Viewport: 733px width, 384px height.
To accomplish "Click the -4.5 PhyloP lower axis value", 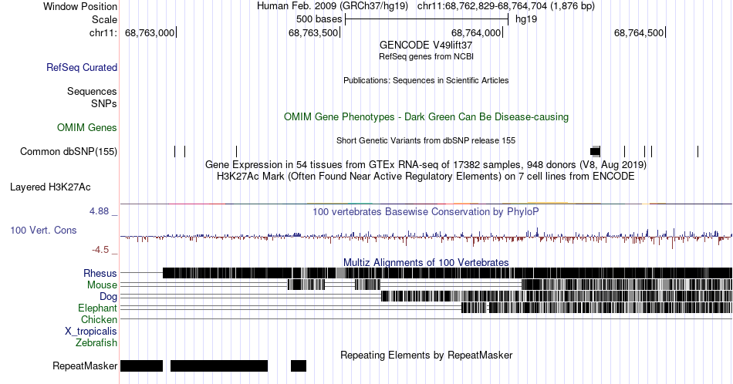I will [100, 250].
